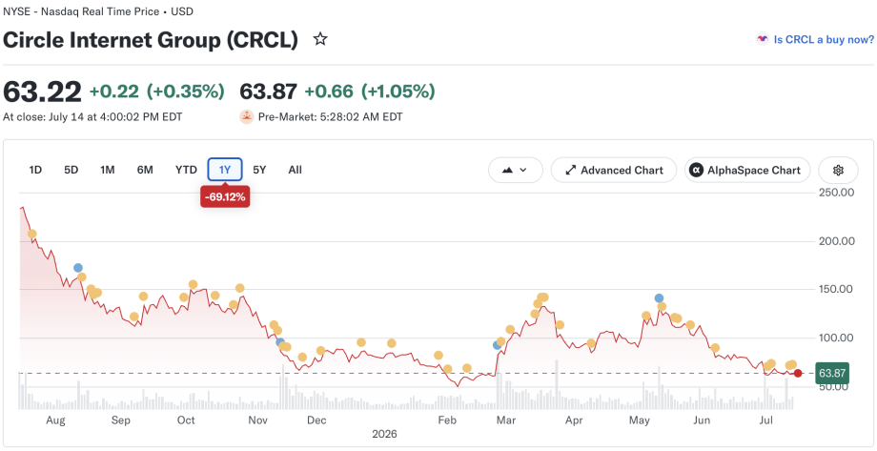
Task: Switch to the 6M range
Action: [145, 170]
